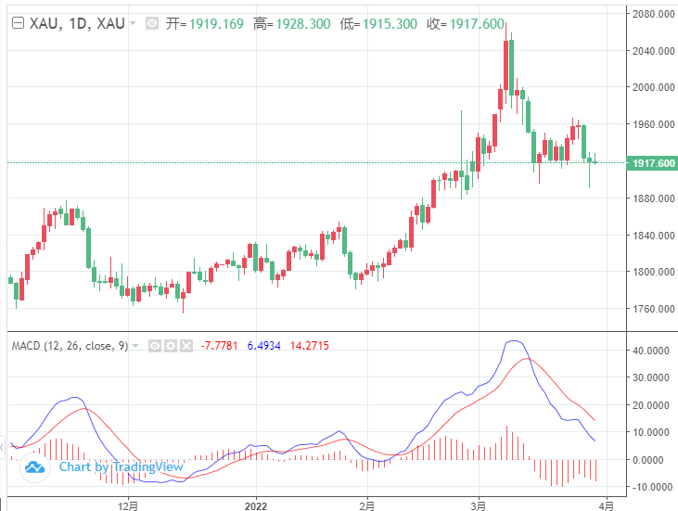Click the 2月 label on time axis
Screen dimensions: 678x511
367,505
